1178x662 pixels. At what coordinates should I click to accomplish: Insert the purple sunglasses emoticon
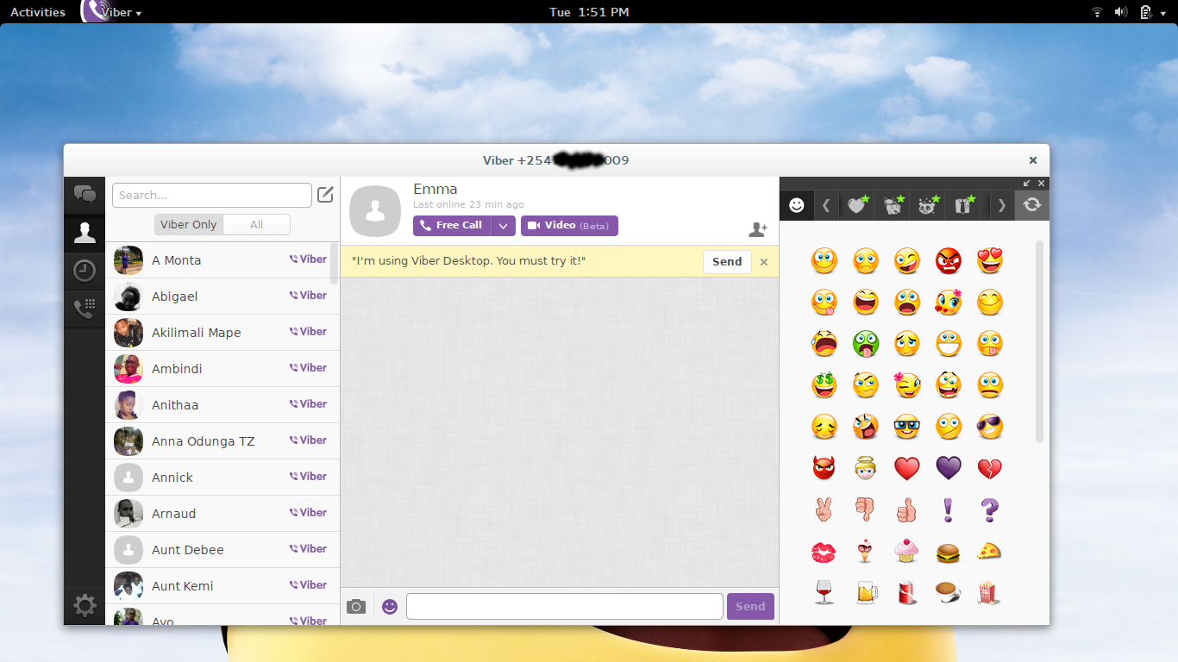[990, 427]
